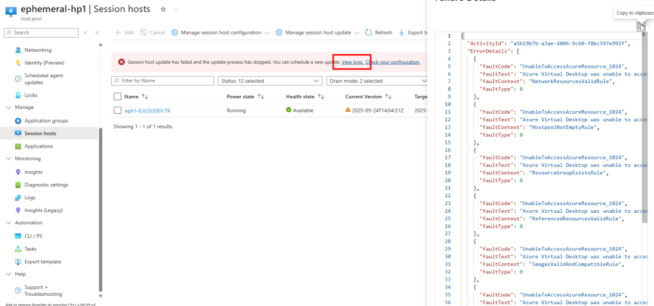This screenshot has width=654, height=306.
Task: Click the Copy to clipboard icon
Action: tap(641, 26)
